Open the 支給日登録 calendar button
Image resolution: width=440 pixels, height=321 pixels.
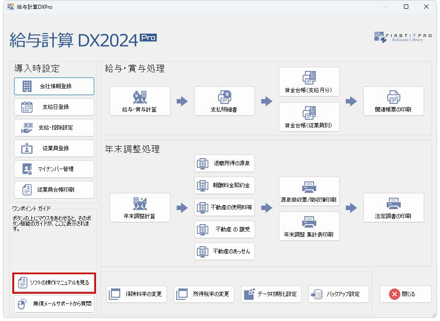[x=54, y=107]
